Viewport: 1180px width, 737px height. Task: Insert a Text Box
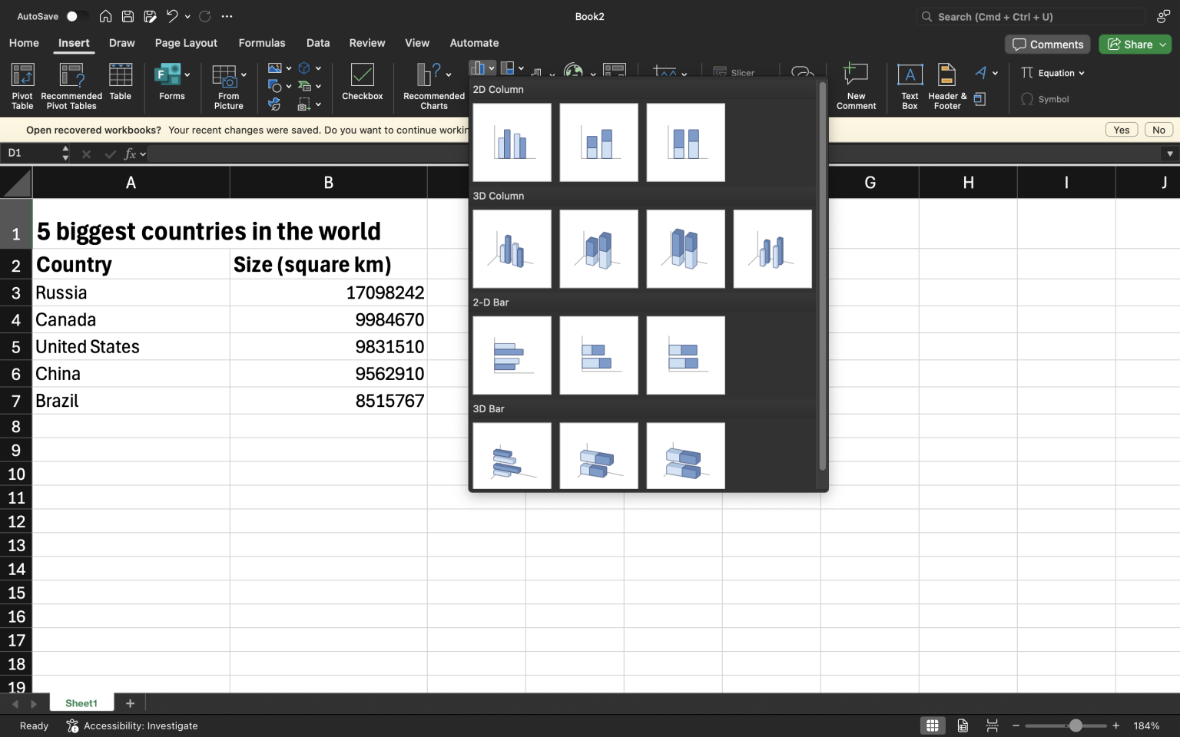click(x=909, y=86)
